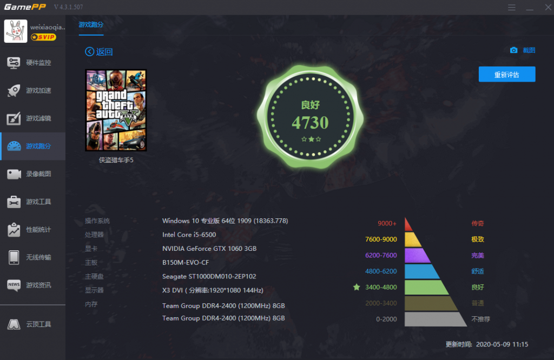The width and height of the screenshot is (554, 360).
Task: Click the 重新评估 re-evaluate button
Action: 506,75
